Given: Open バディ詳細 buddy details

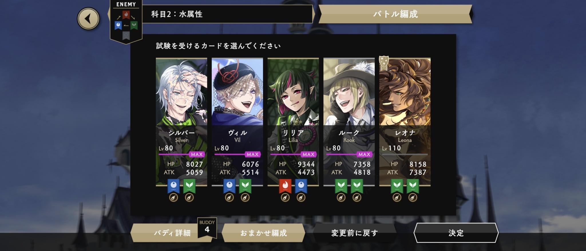Looking at the screenshot, I should click(x=172, y=233).
